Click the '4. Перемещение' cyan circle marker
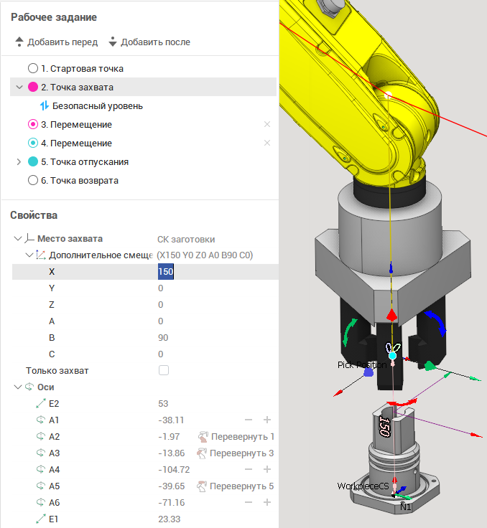 pos(32,143)
